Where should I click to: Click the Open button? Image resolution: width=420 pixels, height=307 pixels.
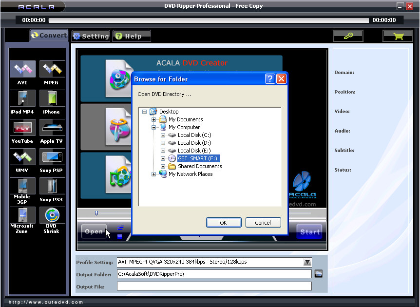point(94,231)
